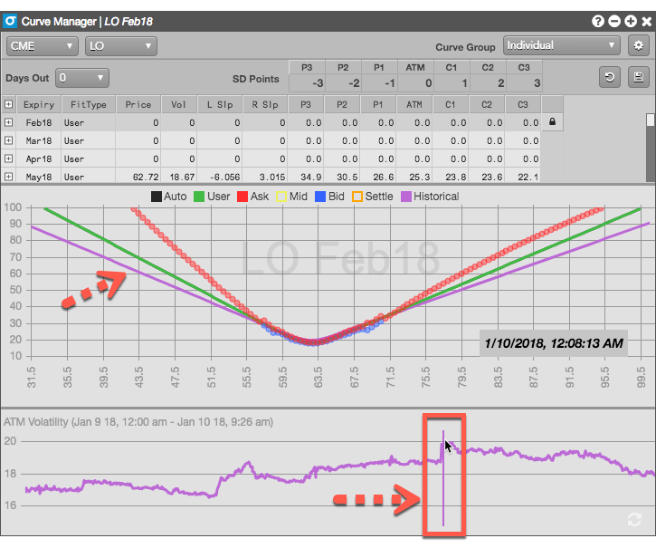Open the Days Out dropdown
This screenshot has width=656, height=548.
click(x=82, y=78)
